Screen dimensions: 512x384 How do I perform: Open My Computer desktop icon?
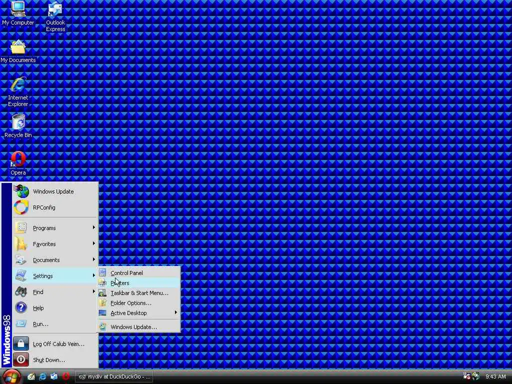(x=18, y=13)
